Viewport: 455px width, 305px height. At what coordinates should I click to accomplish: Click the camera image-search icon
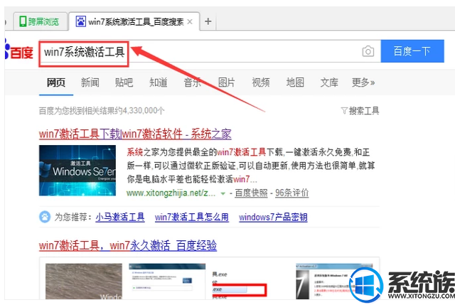368,52
